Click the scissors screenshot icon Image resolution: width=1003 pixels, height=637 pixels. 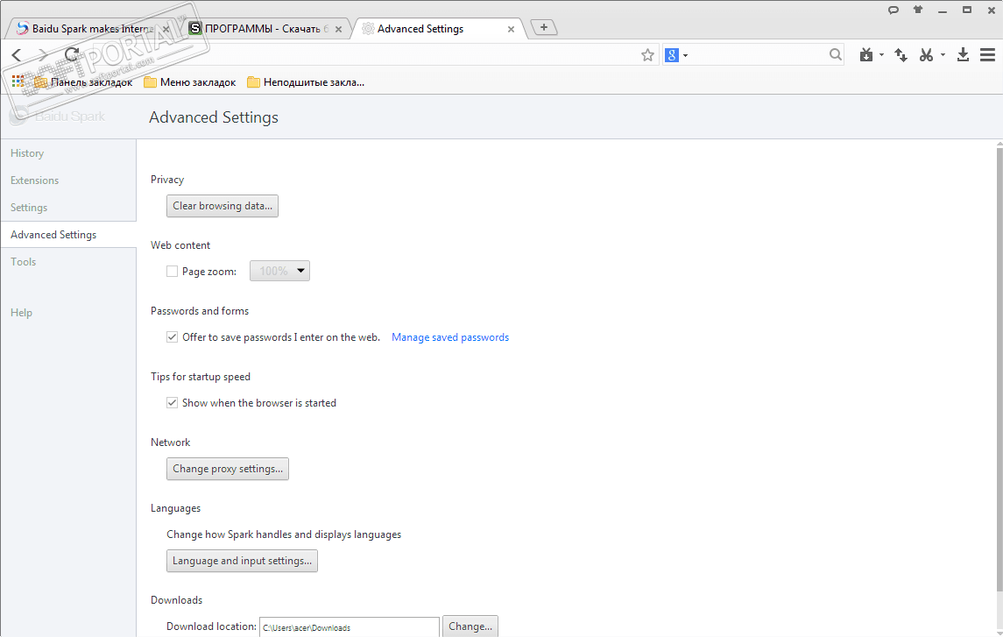coord(926,55)
